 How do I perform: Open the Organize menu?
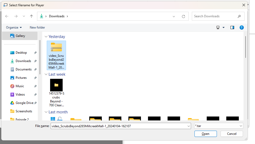click(14, 27)
